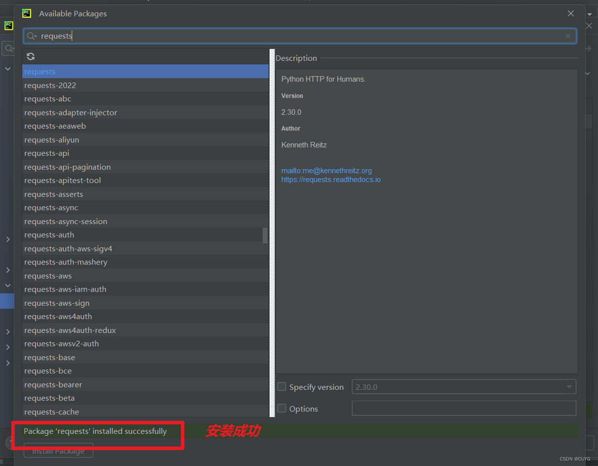Select requests-2022 in the list
Image resolution: width=598 pixels, height=466 pixels.
[x=145, y=85]
